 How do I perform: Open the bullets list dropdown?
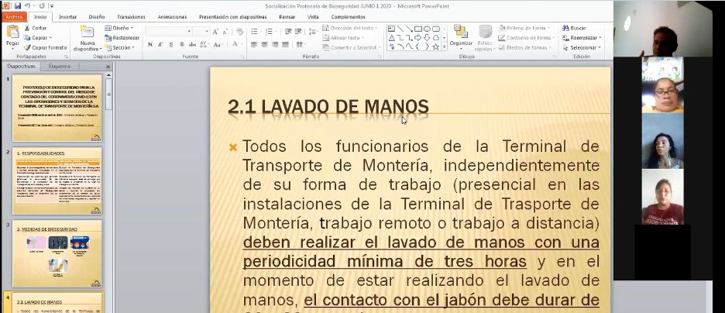point(260,32)
